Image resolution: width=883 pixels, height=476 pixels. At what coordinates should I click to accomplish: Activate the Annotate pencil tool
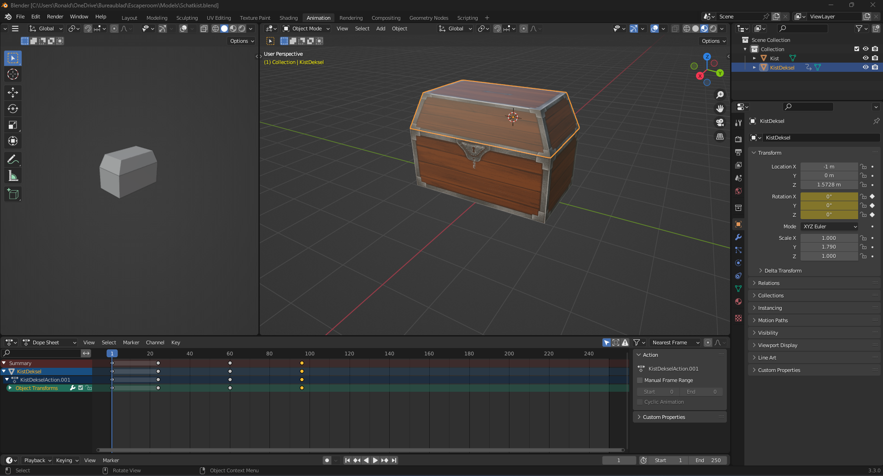tap(13, 160)
